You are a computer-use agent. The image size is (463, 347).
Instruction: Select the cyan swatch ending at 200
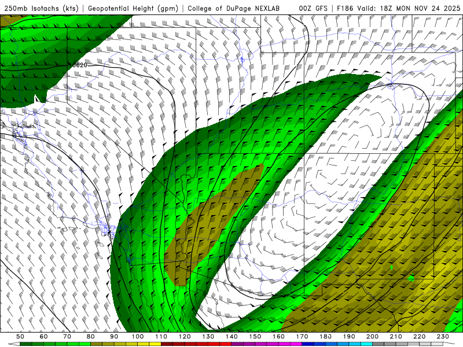[366, 344]
